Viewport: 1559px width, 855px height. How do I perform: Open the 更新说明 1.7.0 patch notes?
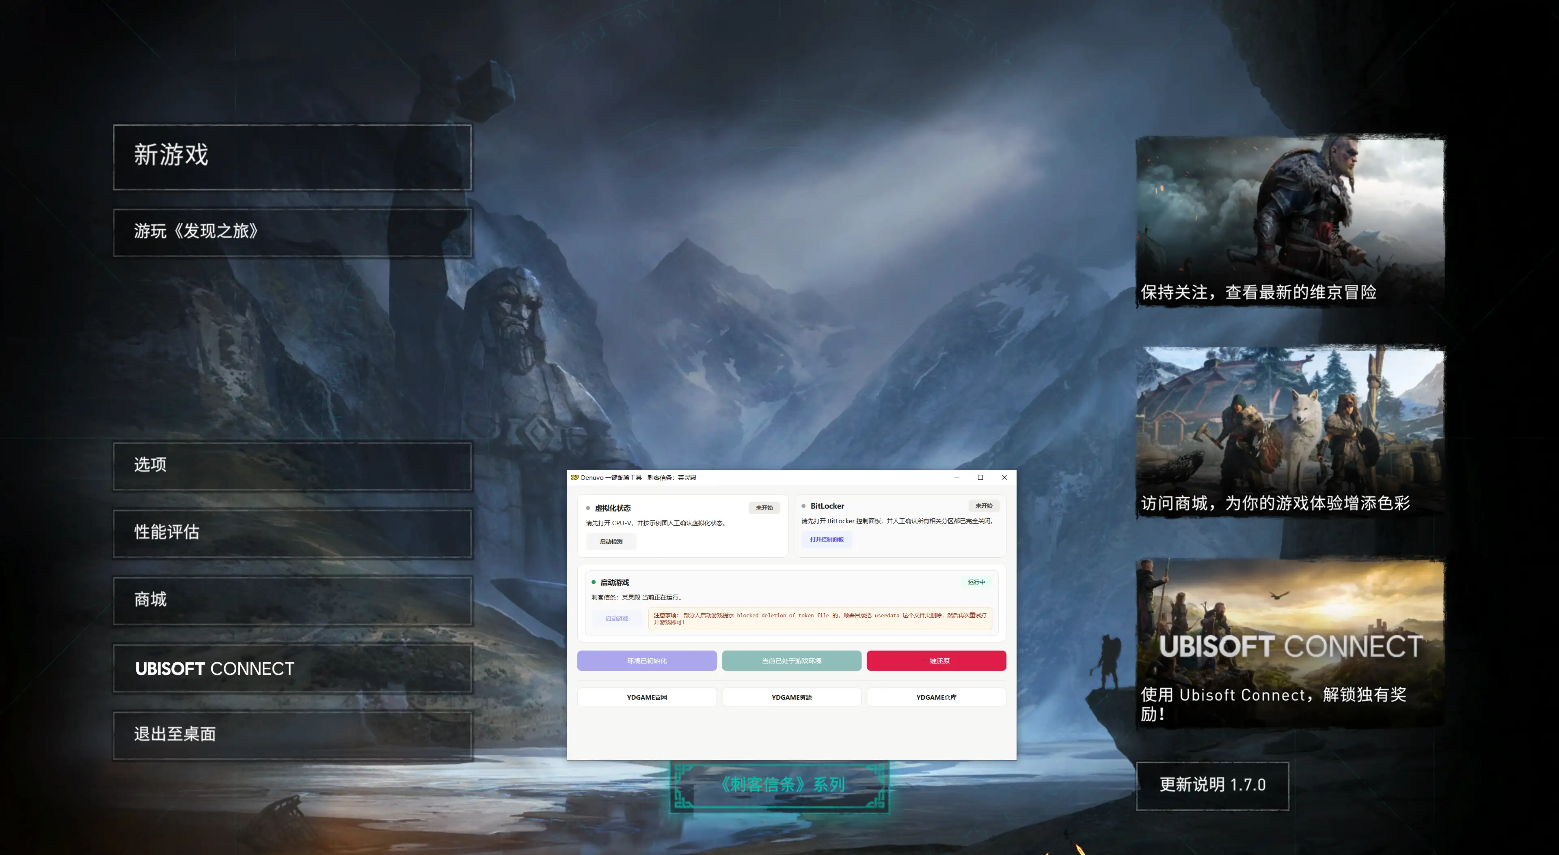point(1212,786)
